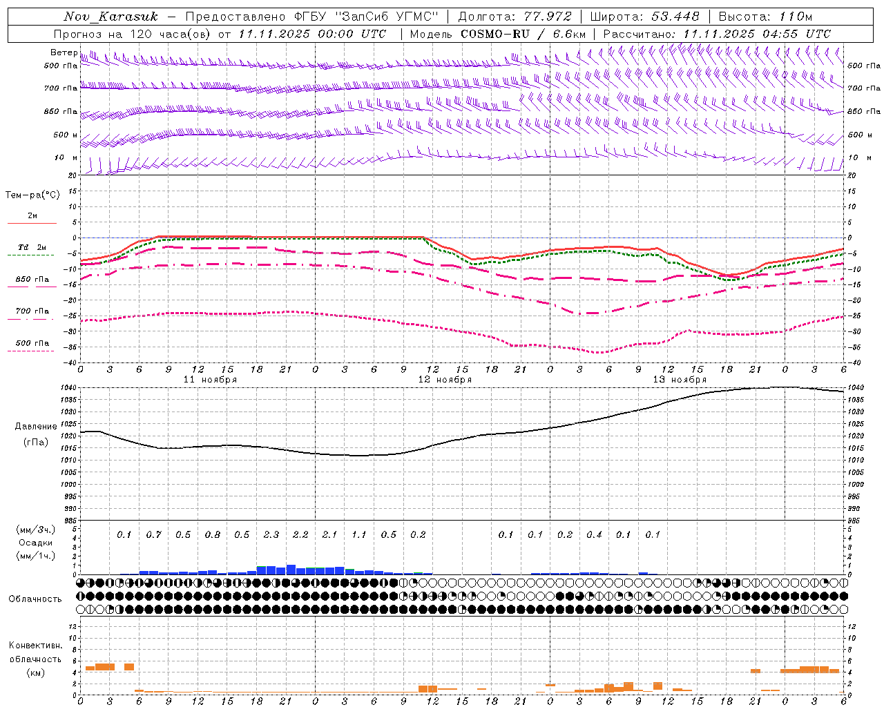Click the 'Ветер' wind panel label

click(64, 52)
